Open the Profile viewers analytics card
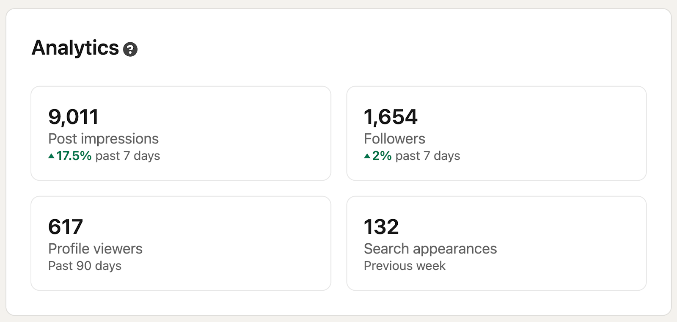This screenshot has width=677, height=322. click(x=181, y=241)
